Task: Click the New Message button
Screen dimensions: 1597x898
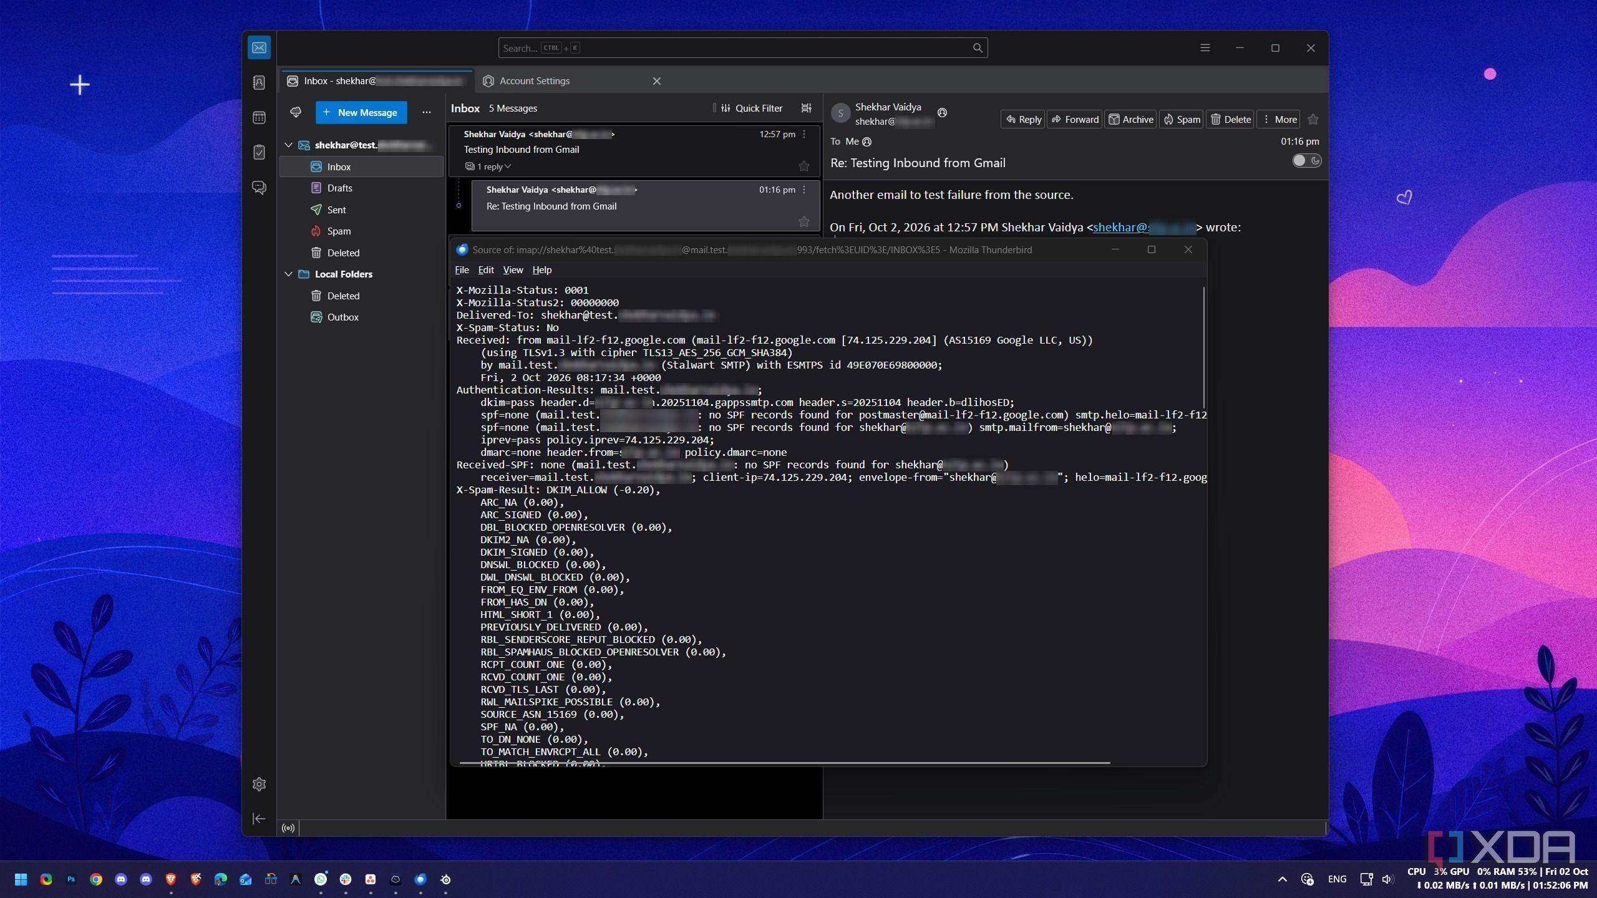Action: [361, 112]
